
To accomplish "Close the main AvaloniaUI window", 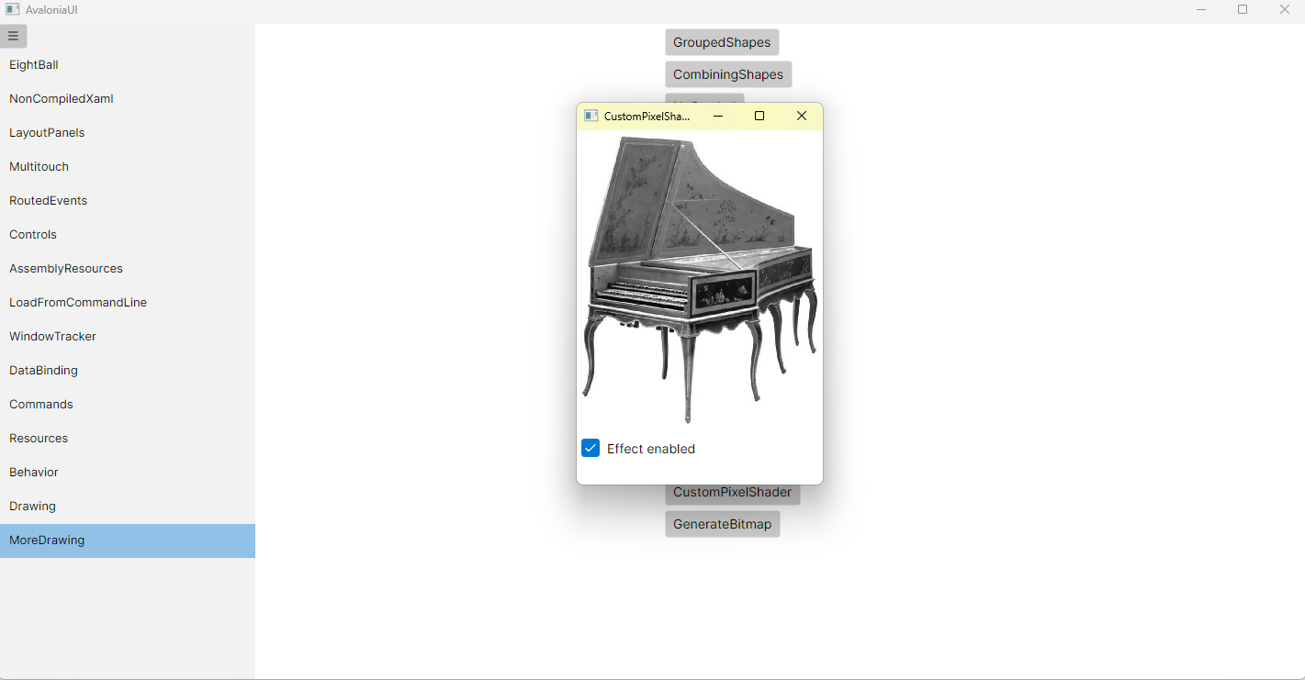I will [x=1285, y=9].
